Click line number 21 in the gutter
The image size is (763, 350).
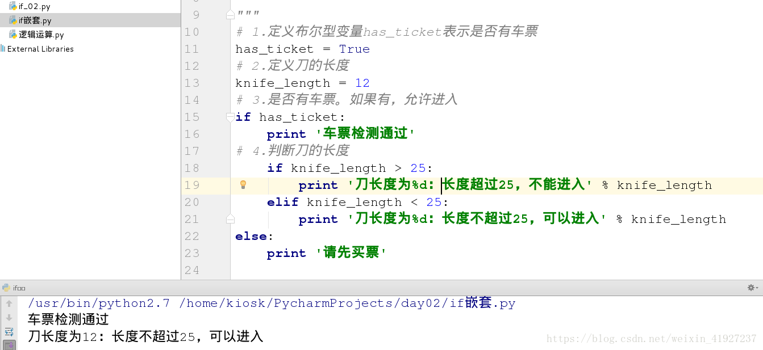[x=191, y=219]
